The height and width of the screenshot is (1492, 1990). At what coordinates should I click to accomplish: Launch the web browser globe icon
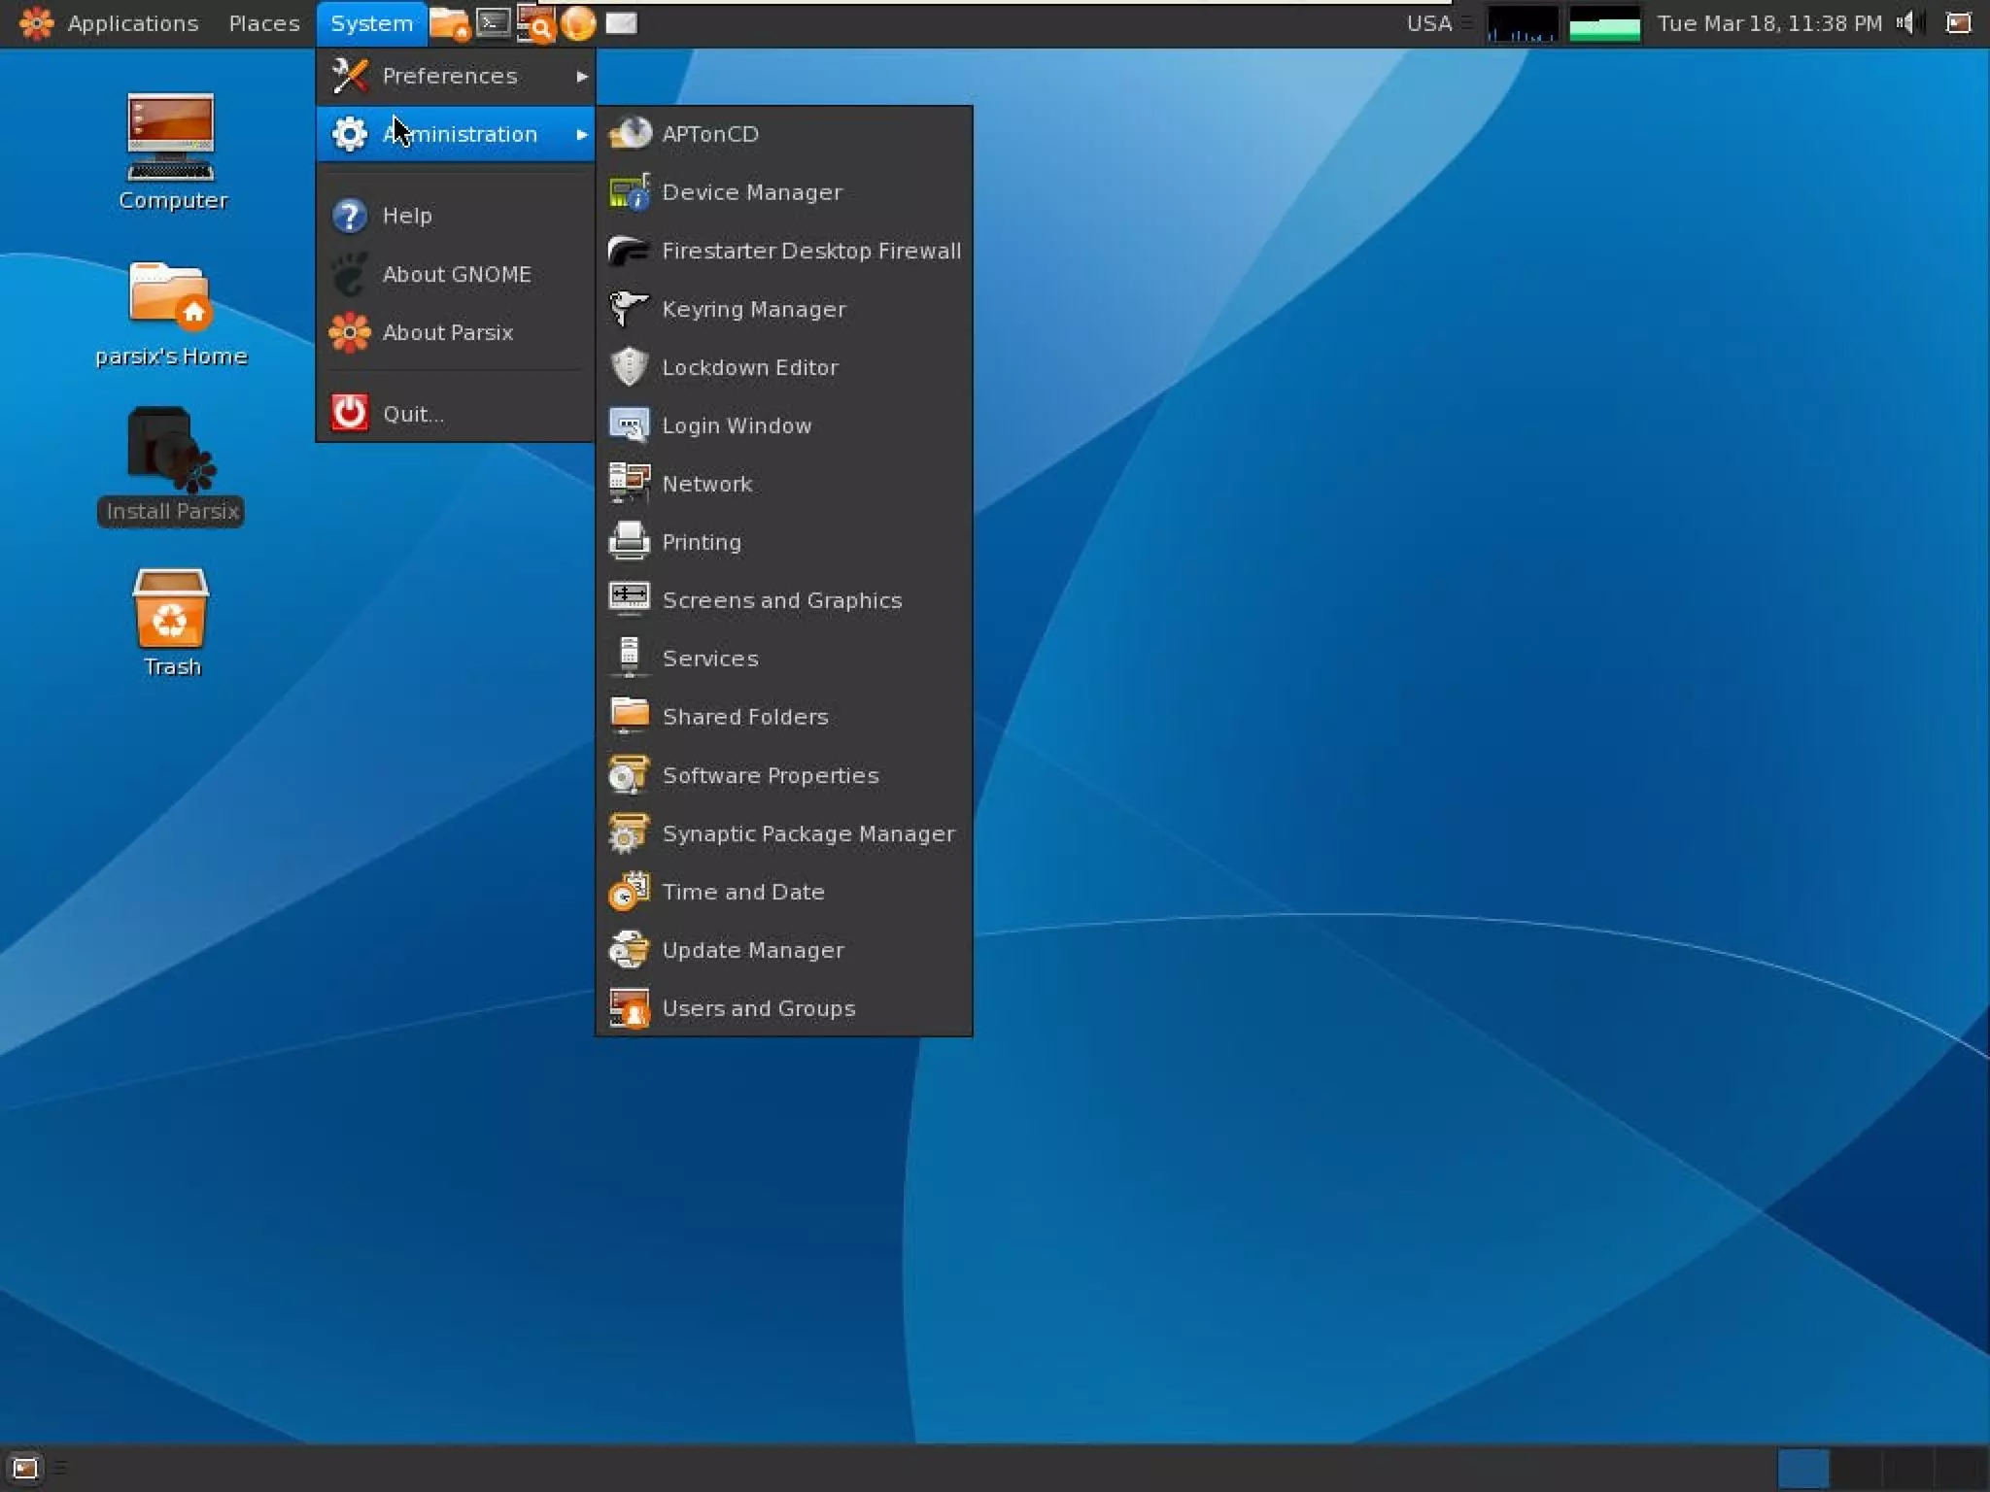tap(578, 22)
